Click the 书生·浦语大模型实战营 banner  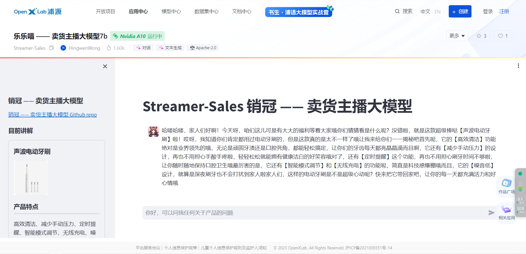coord(299,11)
